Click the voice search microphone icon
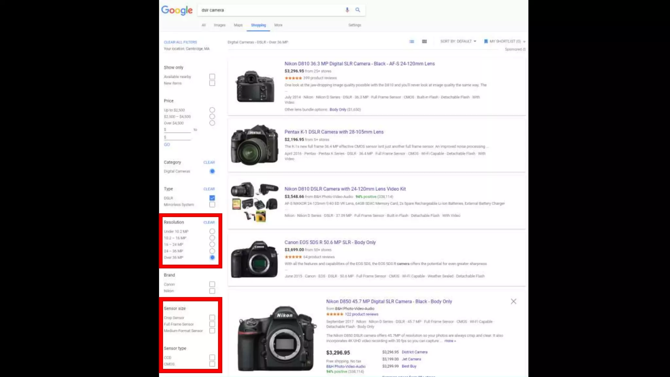670x377 pixels. [x=347, y=10]
